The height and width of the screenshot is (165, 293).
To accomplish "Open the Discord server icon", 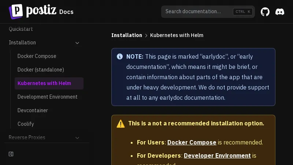I will coord(280,12).
